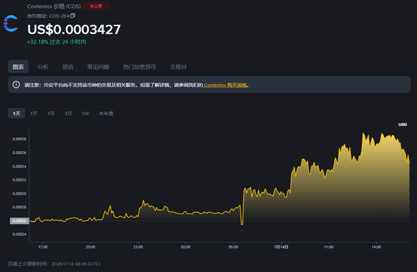The width and height of the screenshot is (417, 272).
Task: Click the 02:00 time axis label
Action: pyautogui.click(x=186, y=247)
